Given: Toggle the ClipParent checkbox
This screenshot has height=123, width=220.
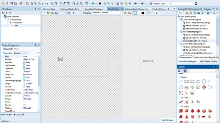Looking at the screenshot, I should 24,68.
